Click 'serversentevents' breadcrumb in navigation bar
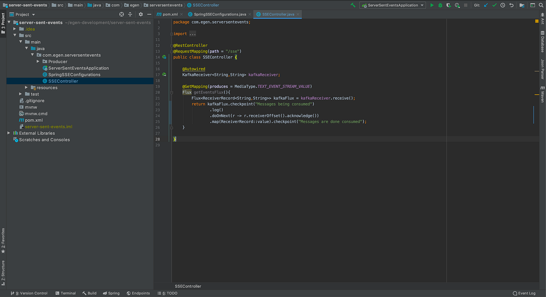This screenshot has height=297, width=546. coord(163,5)
